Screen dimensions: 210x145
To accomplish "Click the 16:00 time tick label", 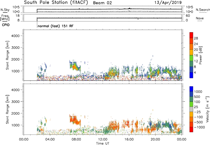I will pyautogui.click(x=129, y=140).
